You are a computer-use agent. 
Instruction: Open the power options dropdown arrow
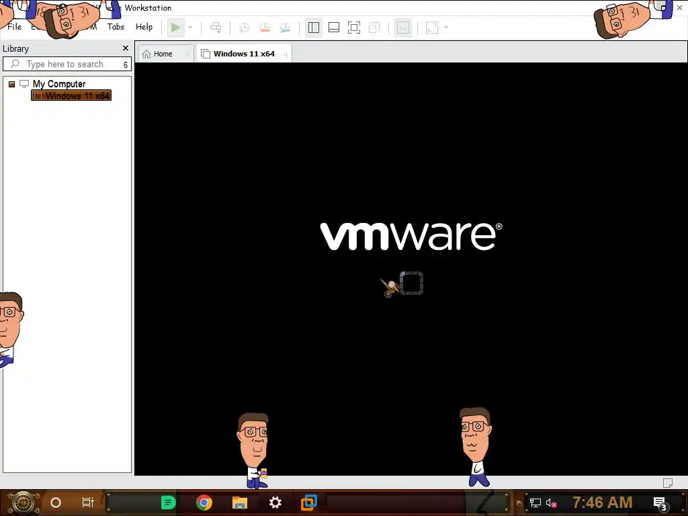click(x=190, y=28)
